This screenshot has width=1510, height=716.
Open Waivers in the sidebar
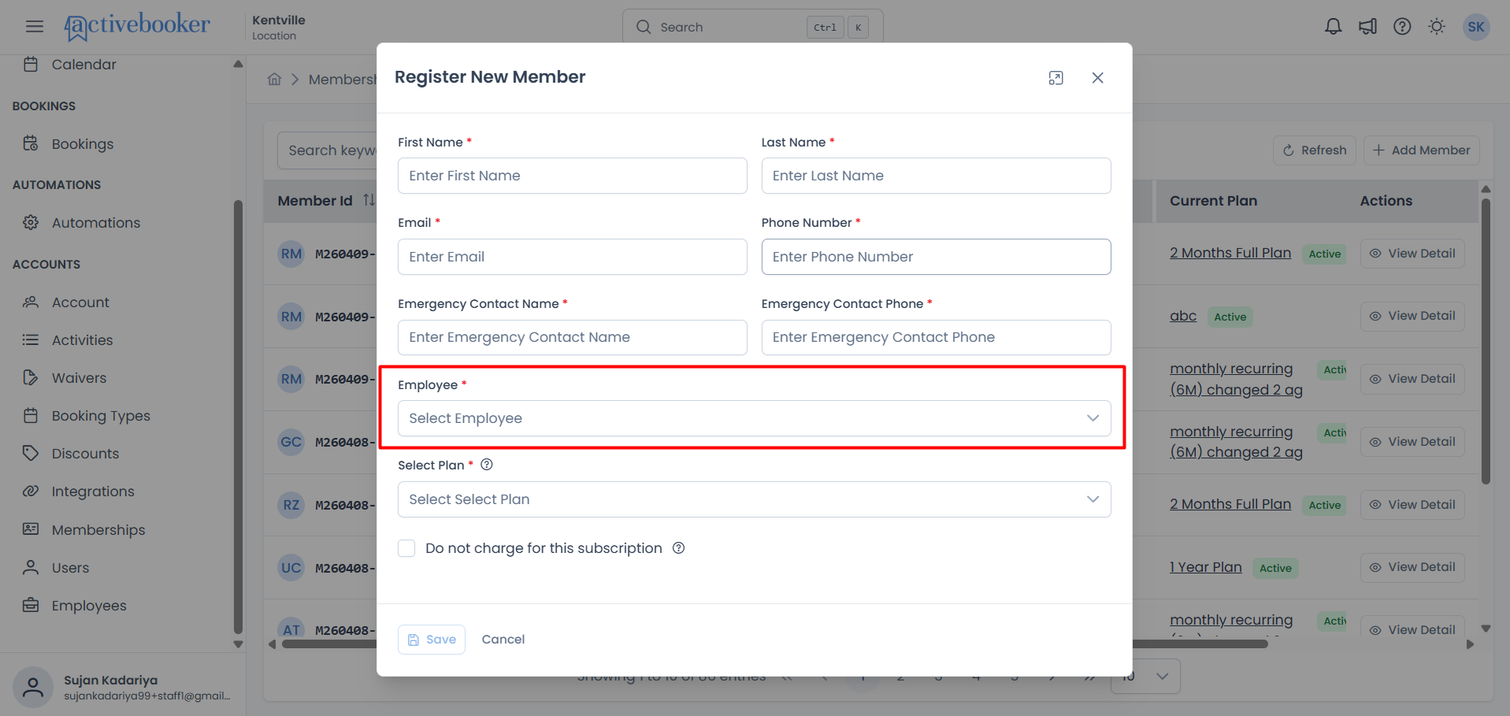point(79,378)
